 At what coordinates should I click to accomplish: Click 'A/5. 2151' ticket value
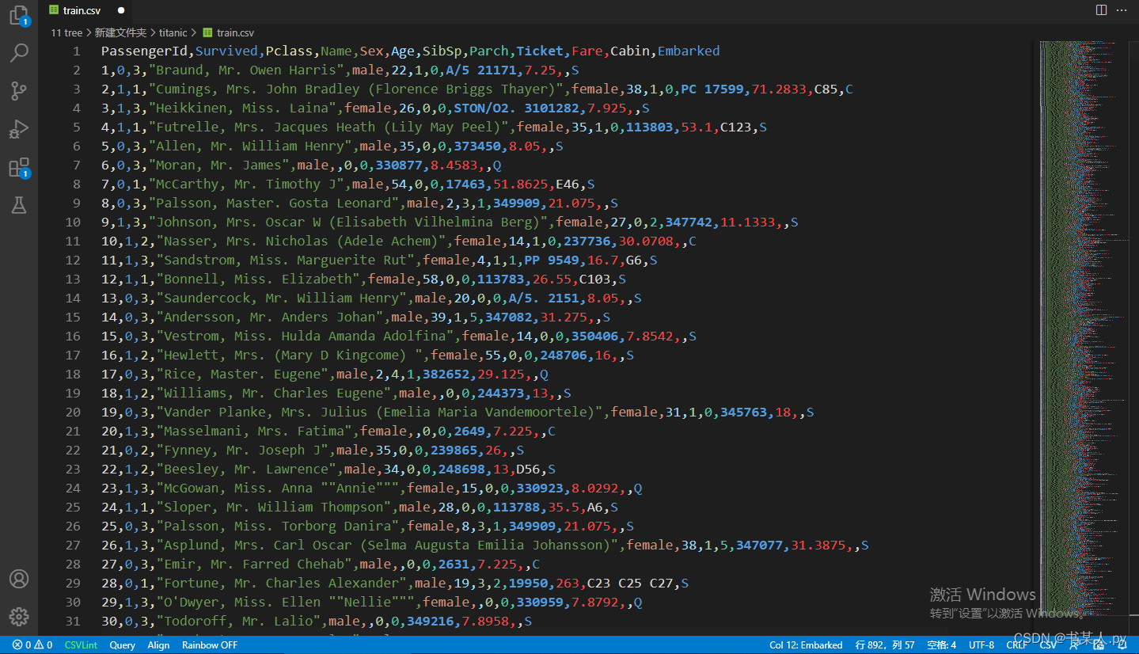544,298
